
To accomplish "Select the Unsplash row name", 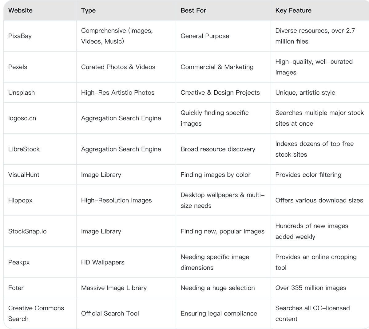I will click(x=22, y=92).
